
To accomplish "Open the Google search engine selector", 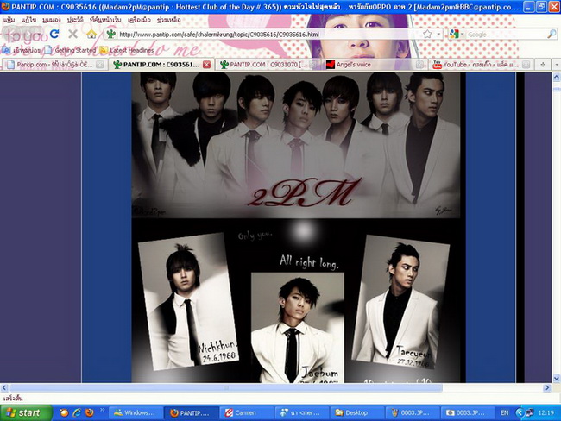I will tap(457, 35).
